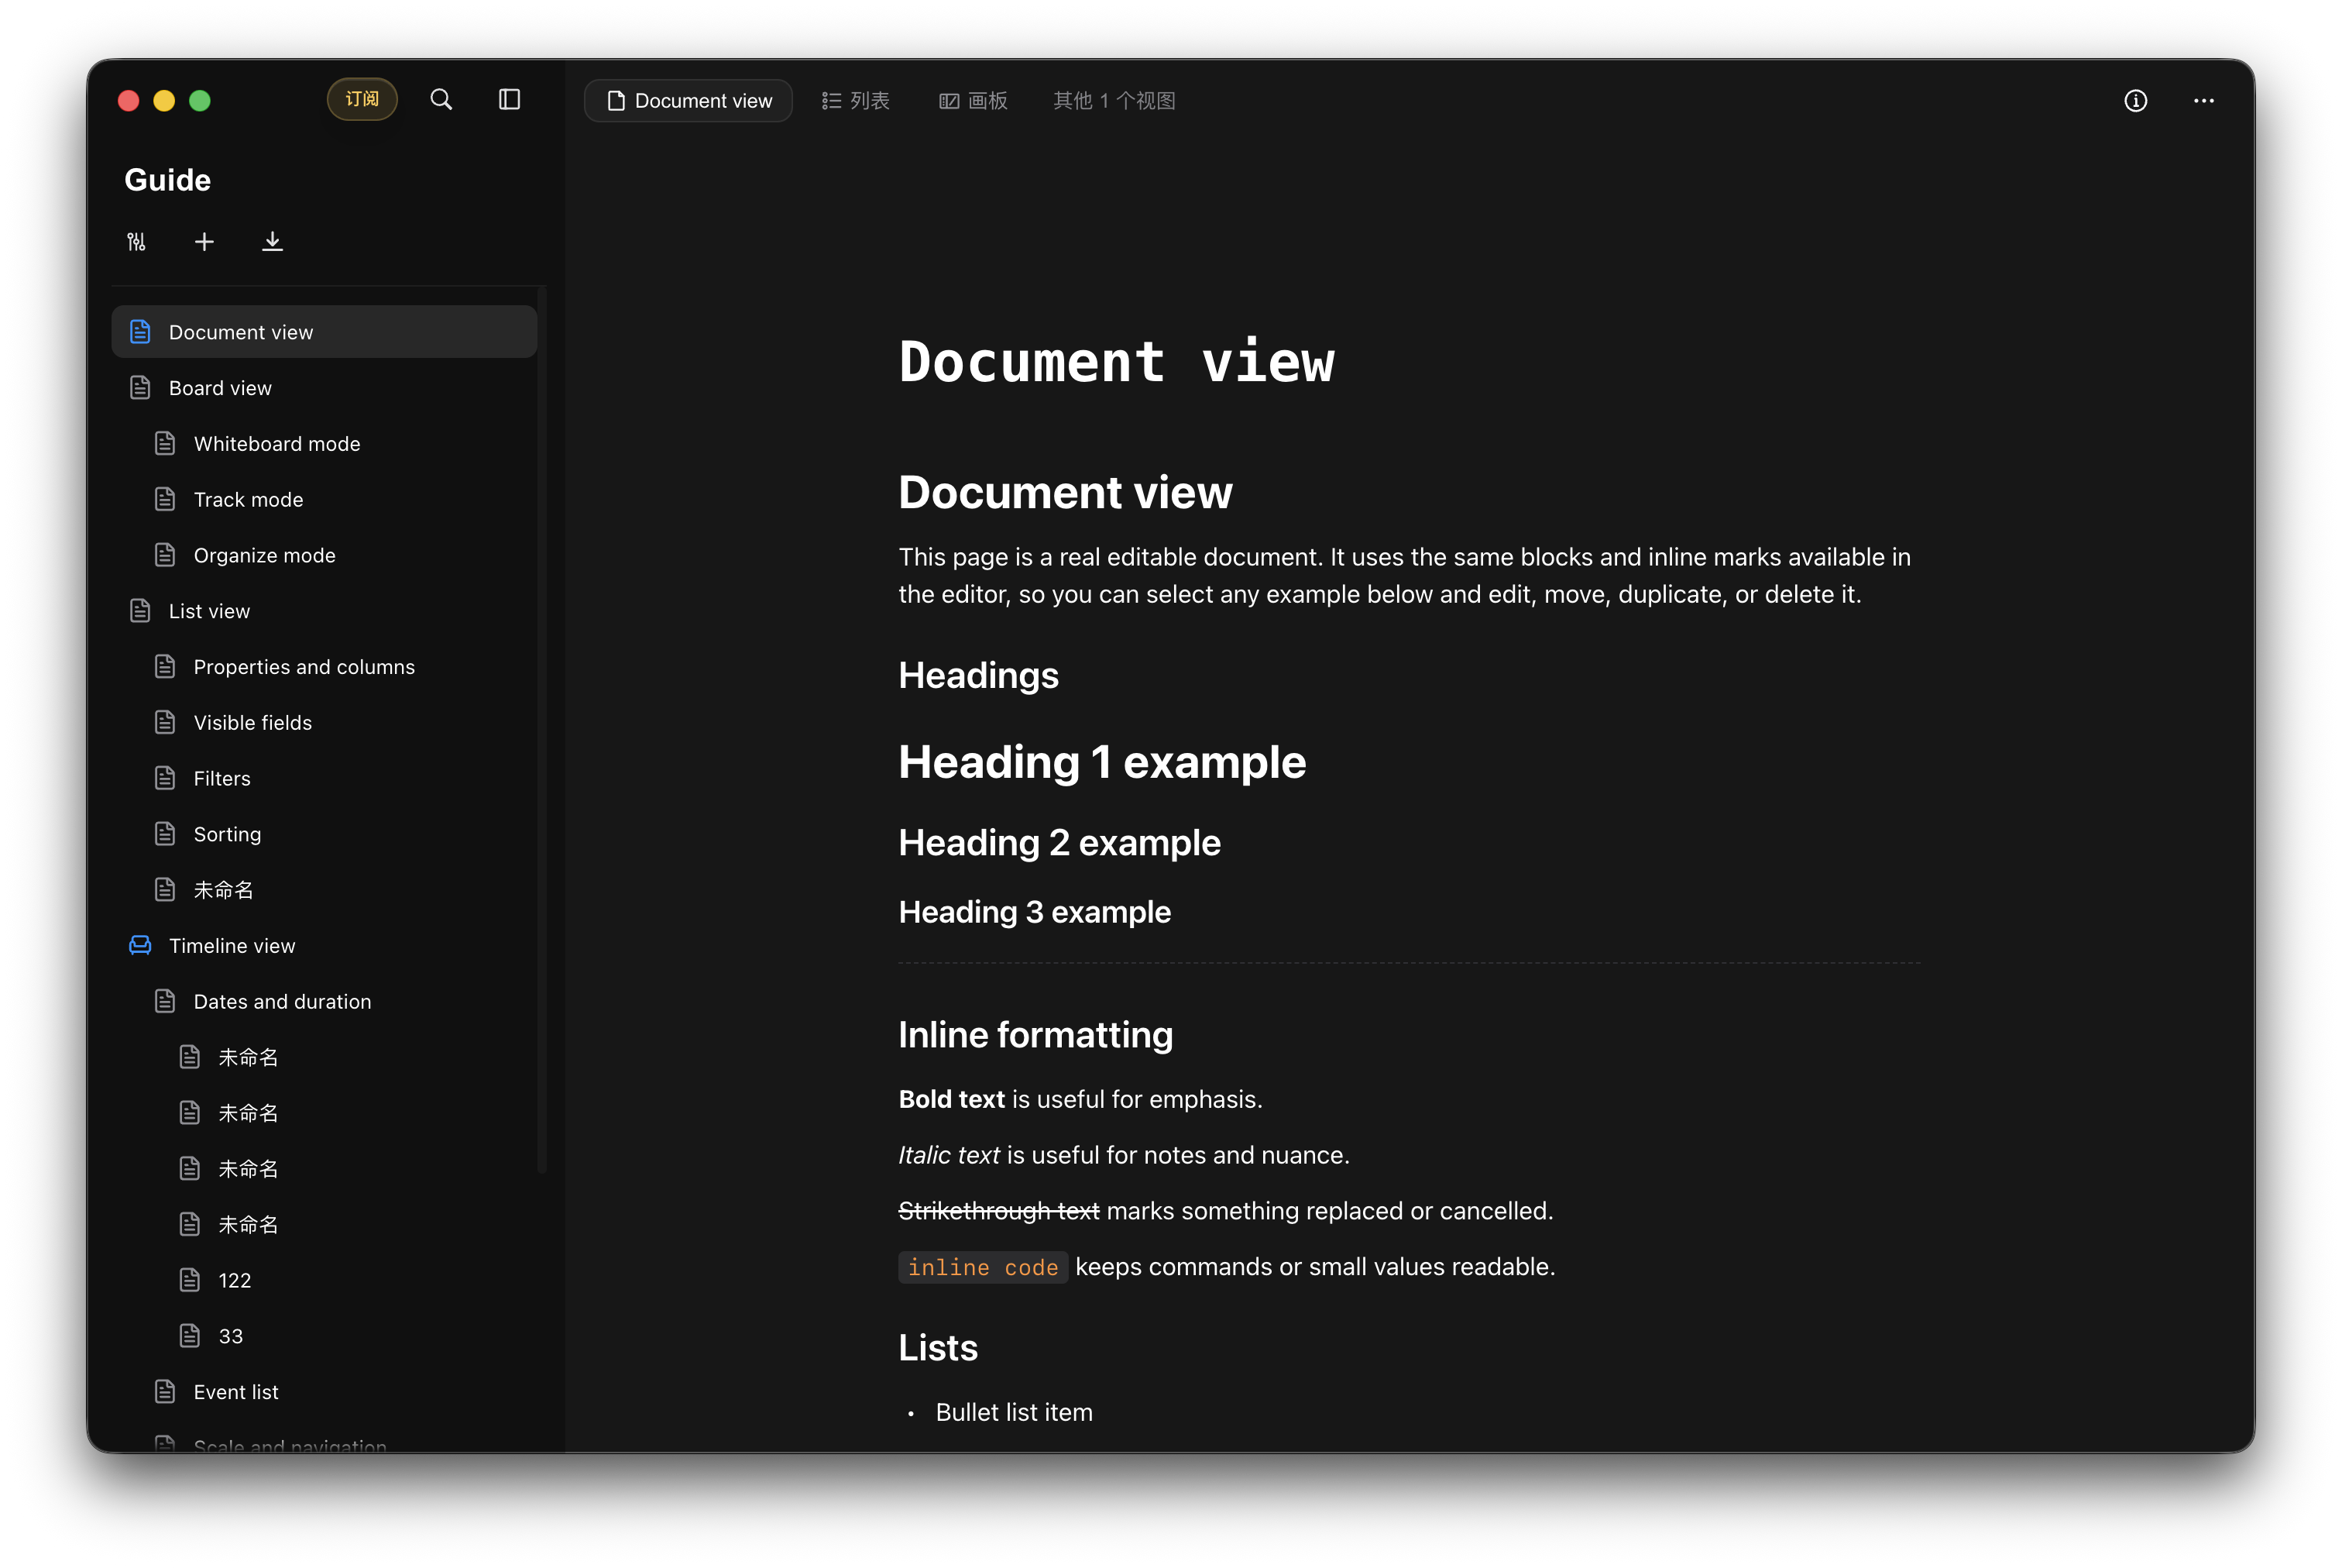Open the 122 page
This screenshot has width=2342, height=1568.
[x=325, y=1280]
